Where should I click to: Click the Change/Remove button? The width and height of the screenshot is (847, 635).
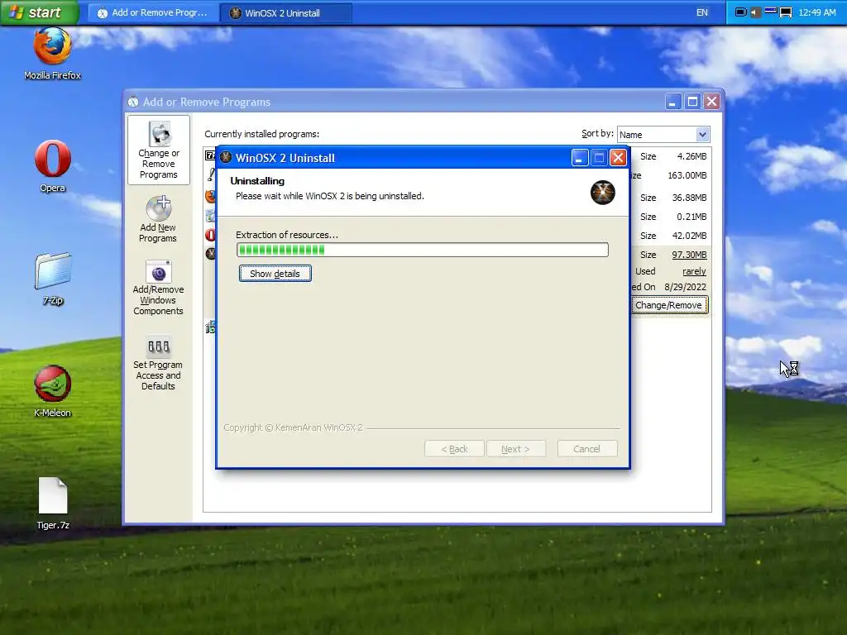coord(668,305)
